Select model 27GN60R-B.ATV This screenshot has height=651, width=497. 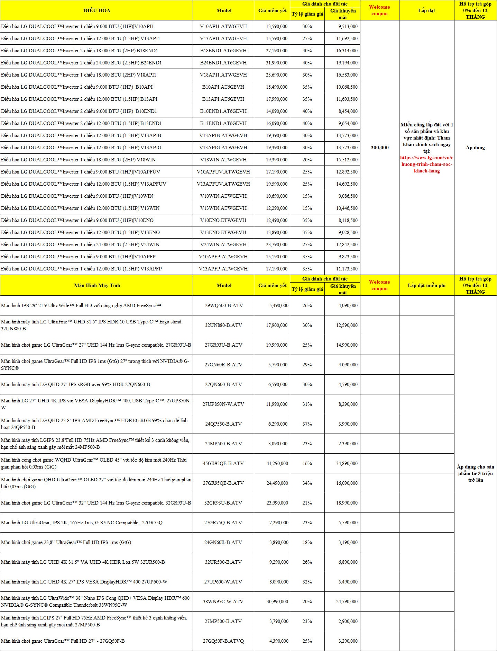(x=223, y=365)
